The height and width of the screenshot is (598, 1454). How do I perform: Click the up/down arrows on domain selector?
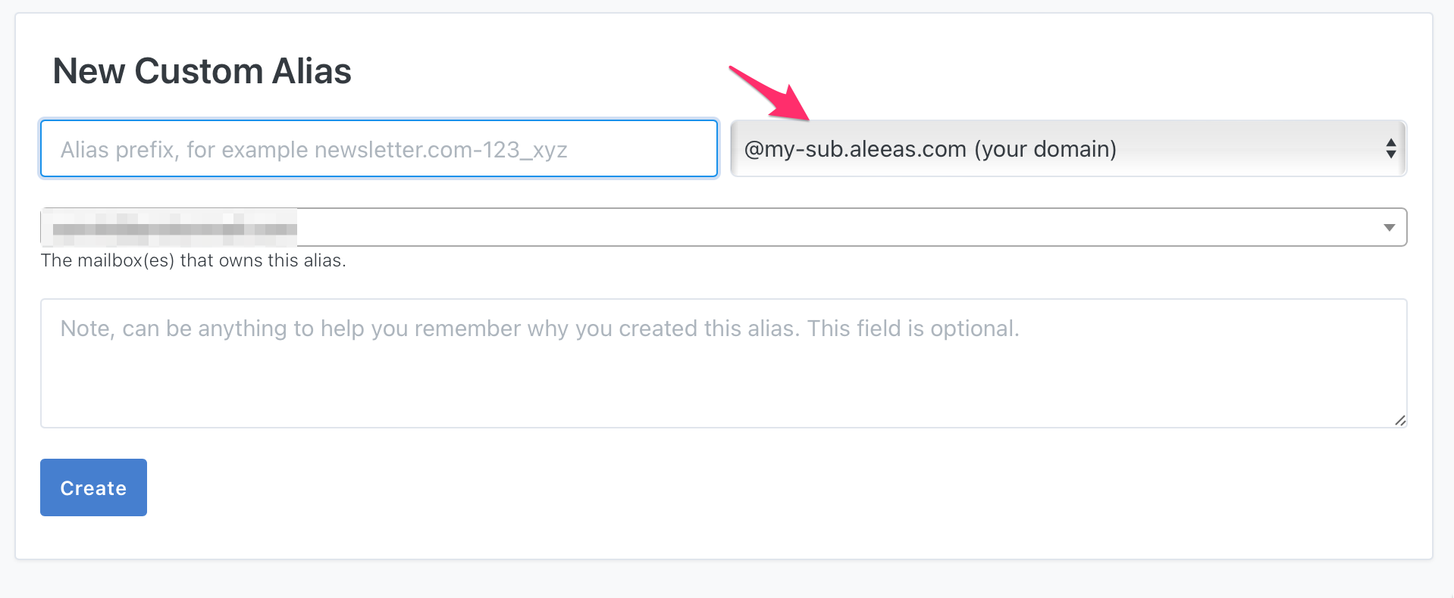1390,148
